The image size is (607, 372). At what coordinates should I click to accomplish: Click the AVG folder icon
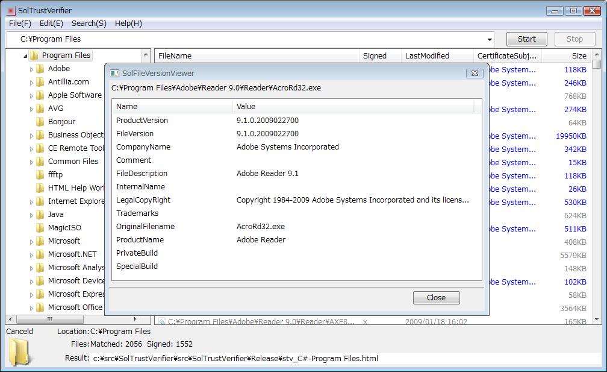[x=40, y=109]
